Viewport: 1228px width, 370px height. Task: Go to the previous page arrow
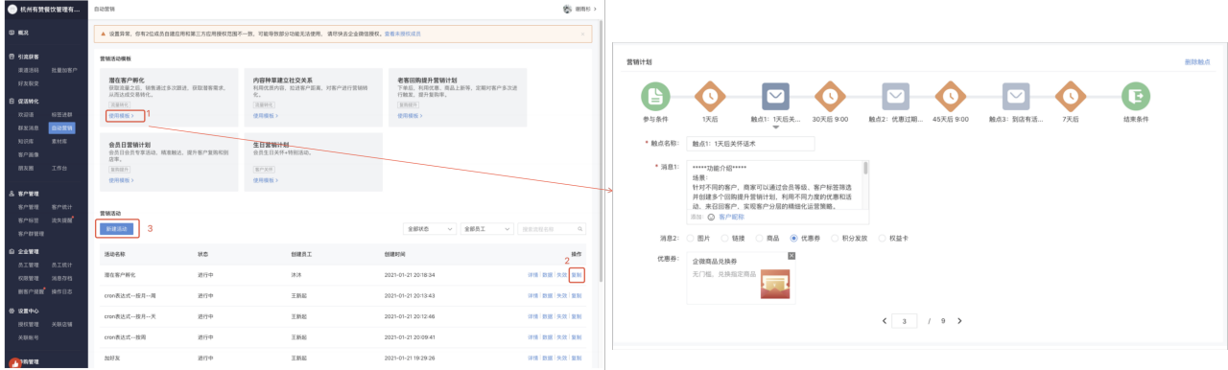pyautogui.click(x=884, y=320)
